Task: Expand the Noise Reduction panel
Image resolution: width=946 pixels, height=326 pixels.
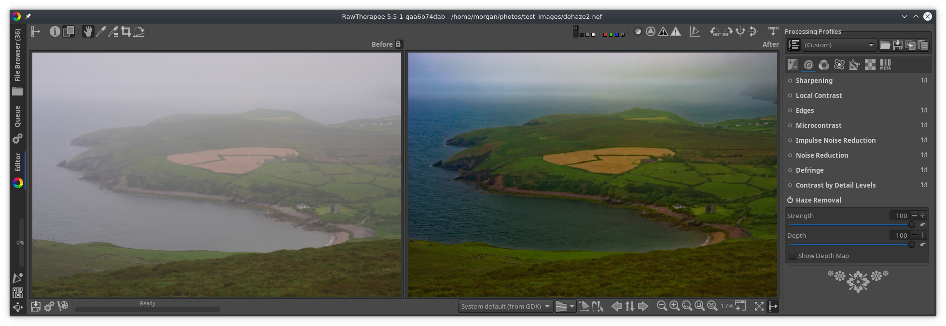Action: tap(821, 155)
